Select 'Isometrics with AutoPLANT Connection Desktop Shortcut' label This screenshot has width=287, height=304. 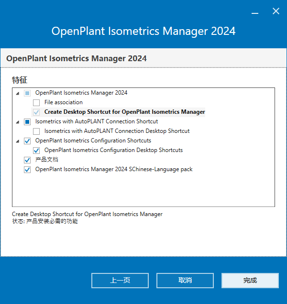click(x=117, y=131)
